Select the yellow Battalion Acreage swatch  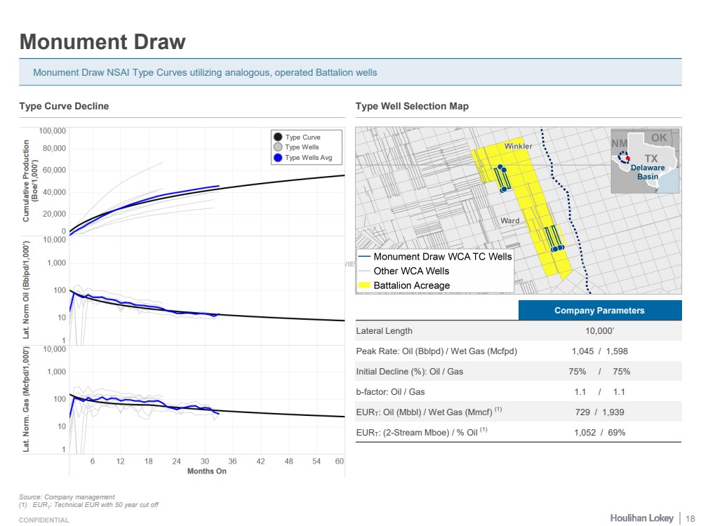click(365, 285)
